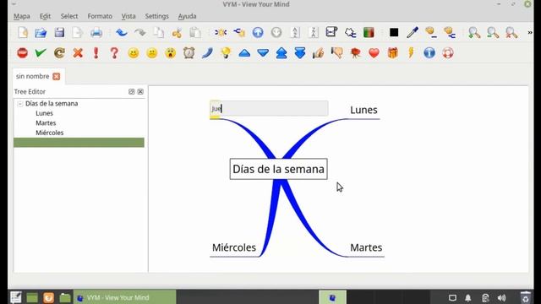Set the thumbs-up flag
Screen dimensions: 541x304
pyautogui.click(x=318, y=53)
